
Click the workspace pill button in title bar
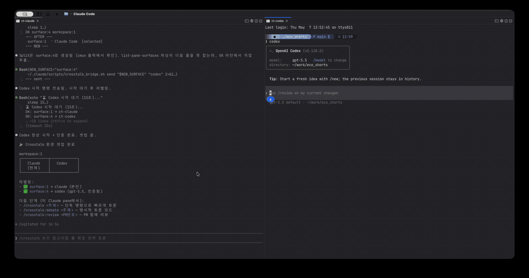pos(25,14)
